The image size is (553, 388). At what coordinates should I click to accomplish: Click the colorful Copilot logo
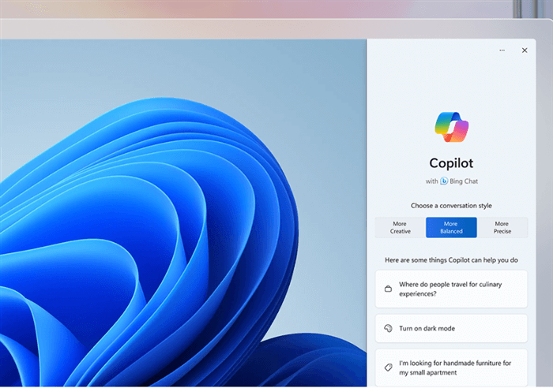tap(451, 127)
